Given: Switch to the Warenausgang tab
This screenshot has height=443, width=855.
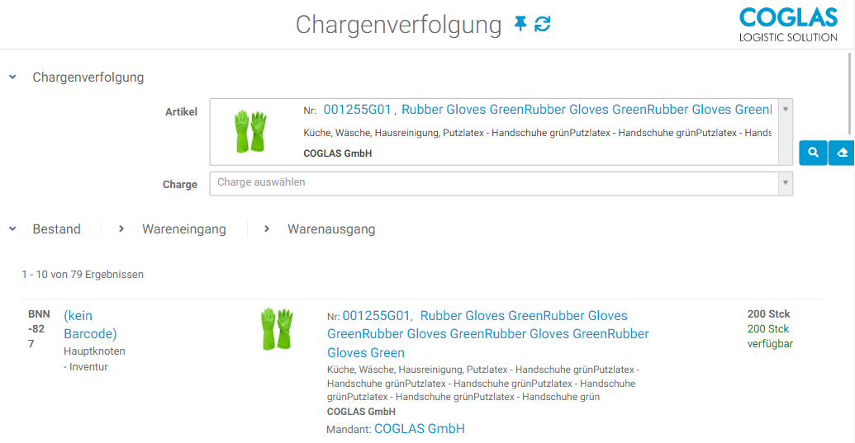Looking at the screenshot, I should pos(331,229).
